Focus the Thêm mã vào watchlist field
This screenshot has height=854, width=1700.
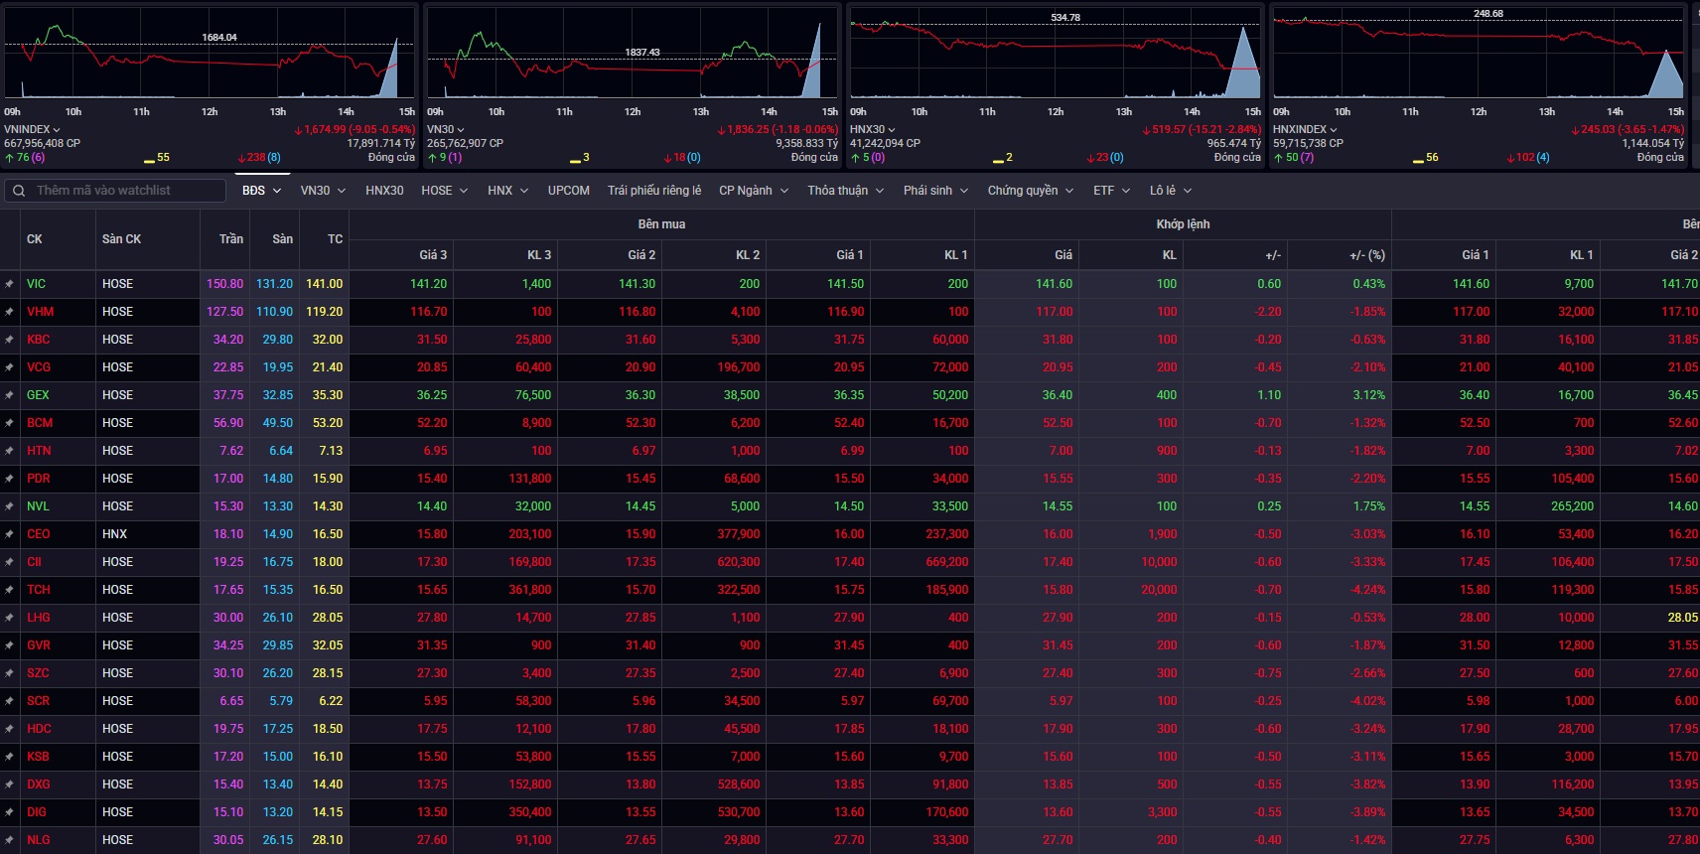(124, 191)
